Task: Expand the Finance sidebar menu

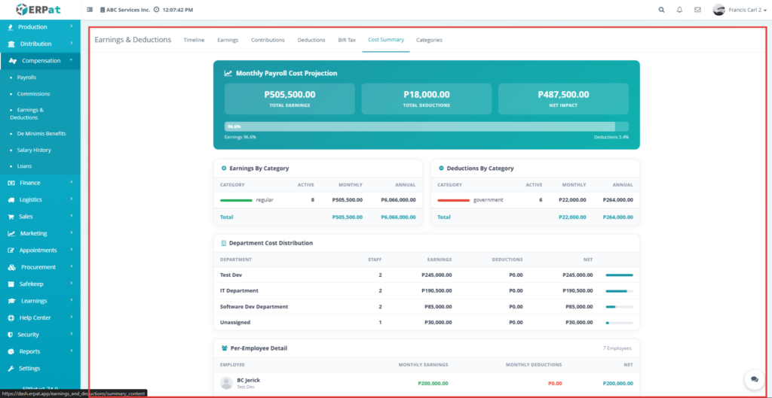Action: coord(40,183)
